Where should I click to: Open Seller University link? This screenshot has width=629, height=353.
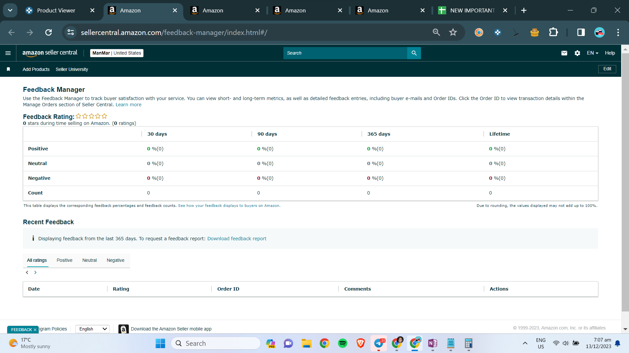click(72, 69)
